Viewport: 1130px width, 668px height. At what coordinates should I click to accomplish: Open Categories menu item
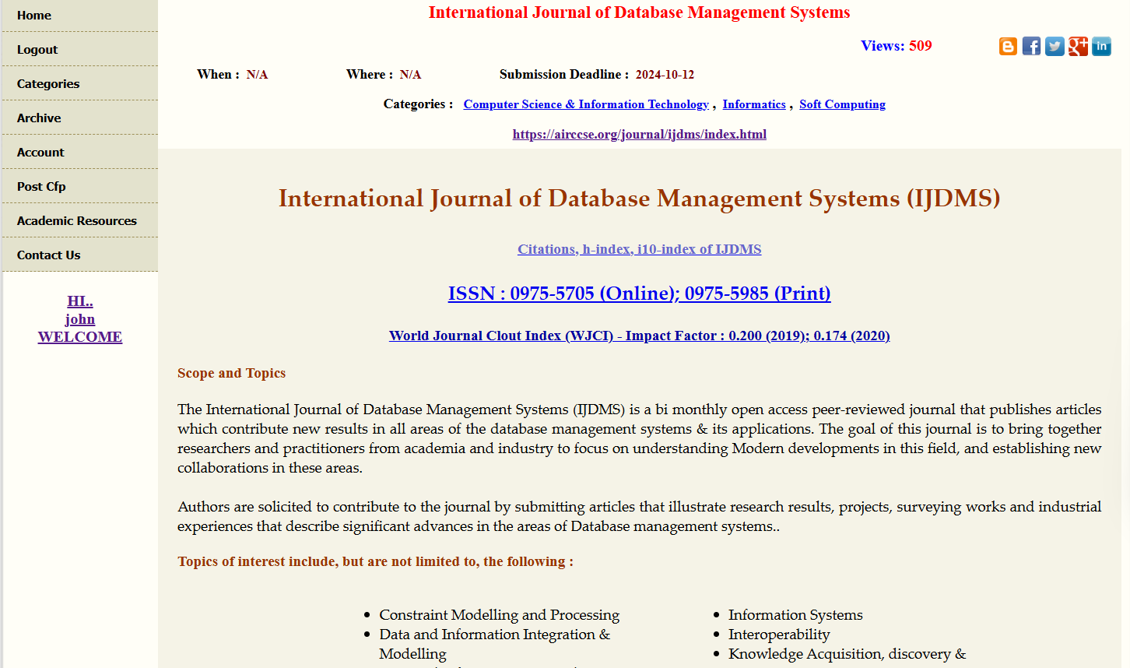coord(79,84)
